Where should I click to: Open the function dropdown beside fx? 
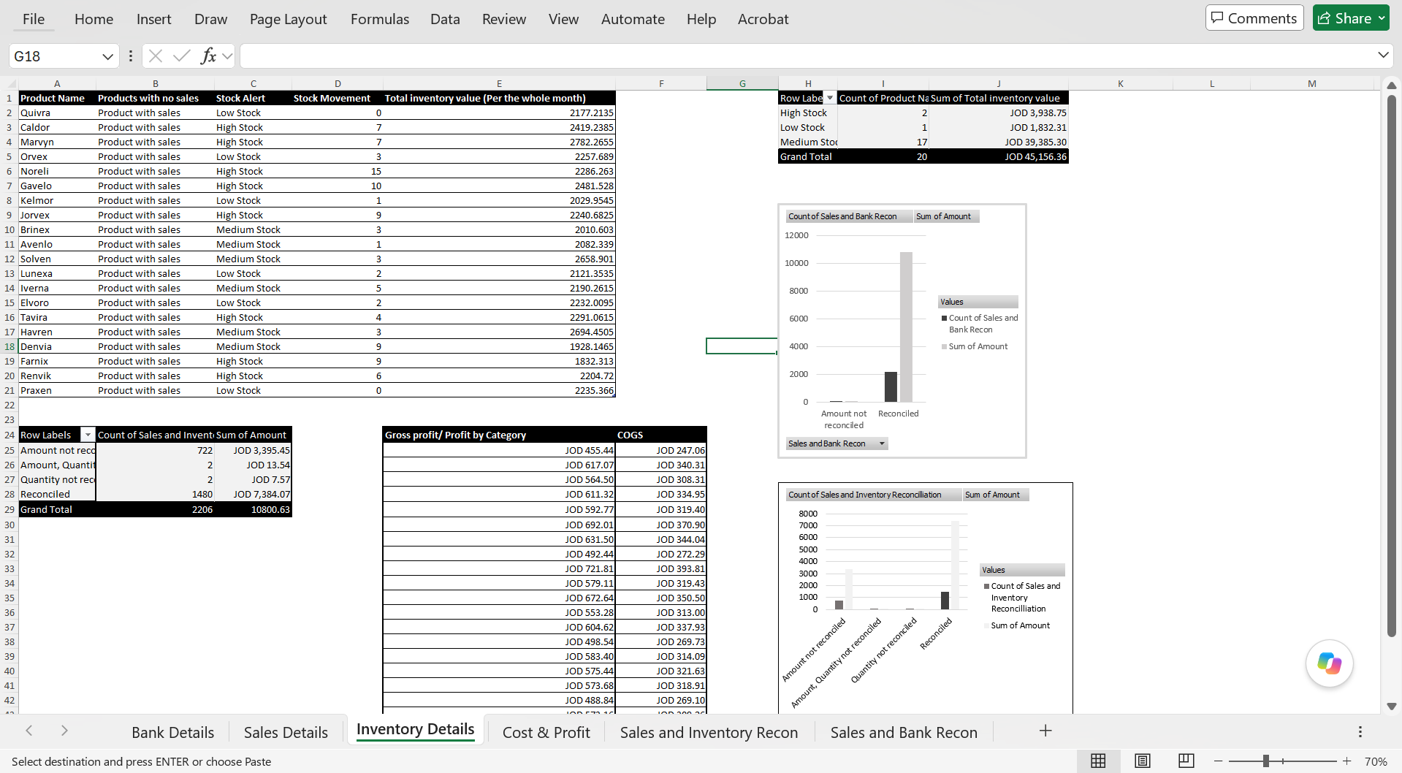[227, 56]
